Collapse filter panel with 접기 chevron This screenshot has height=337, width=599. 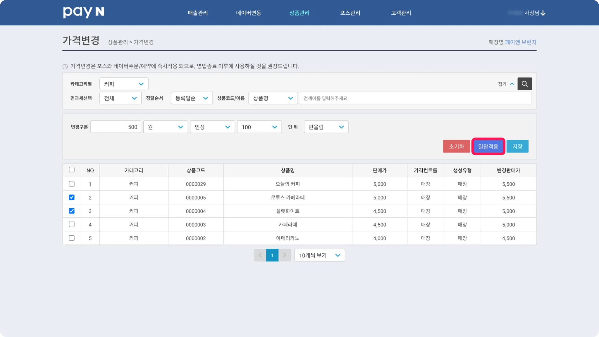[x=512, y=84]
